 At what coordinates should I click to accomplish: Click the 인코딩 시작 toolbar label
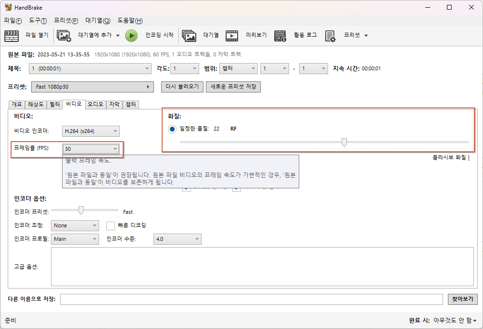point(160,35)
